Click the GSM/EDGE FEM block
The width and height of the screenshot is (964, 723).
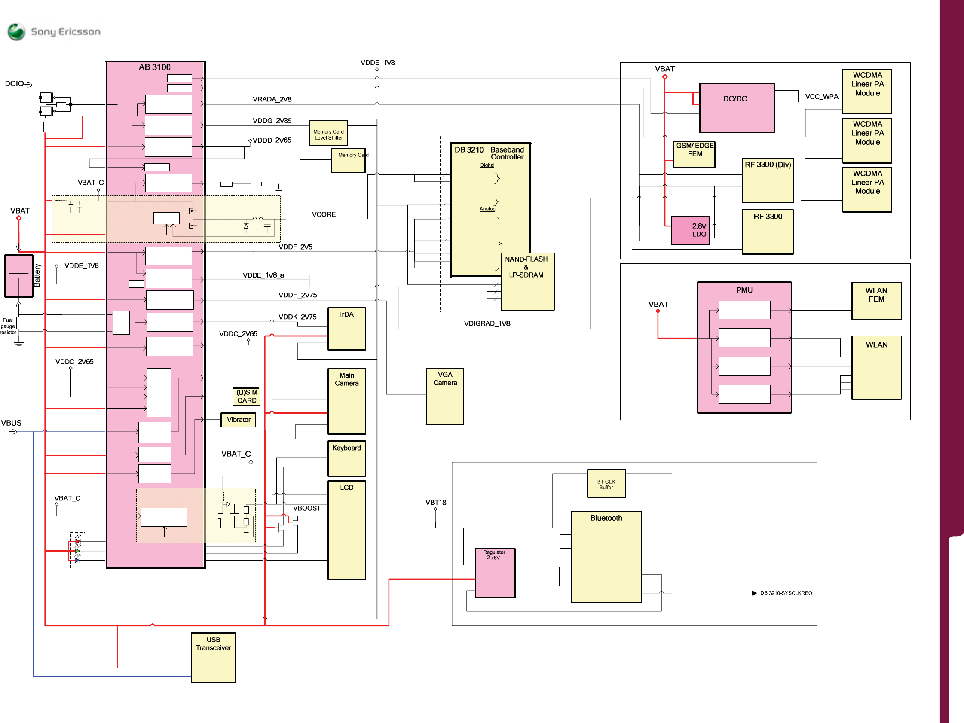(x=694, y=155)
